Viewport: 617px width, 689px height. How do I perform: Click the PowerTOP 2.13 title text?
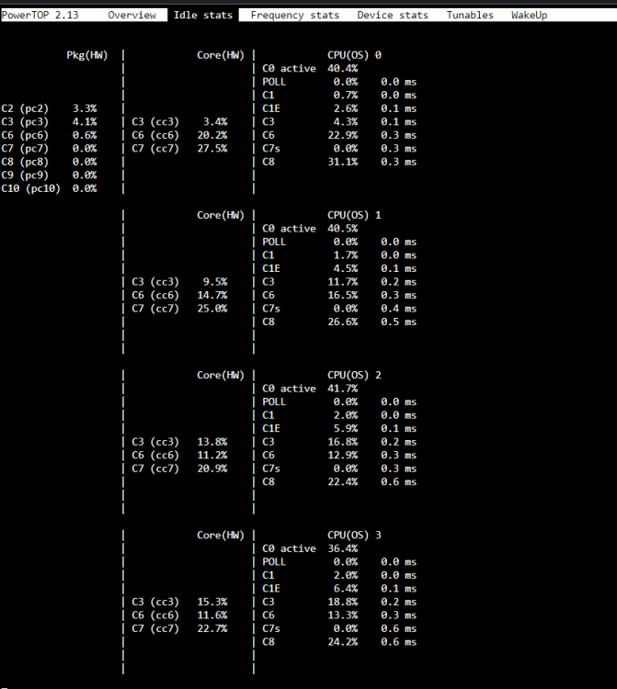[x=40, y=15]
